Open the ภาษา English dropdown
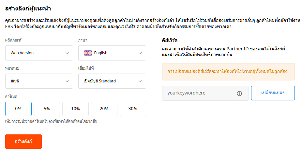302x155 pixels. [112, 53]
